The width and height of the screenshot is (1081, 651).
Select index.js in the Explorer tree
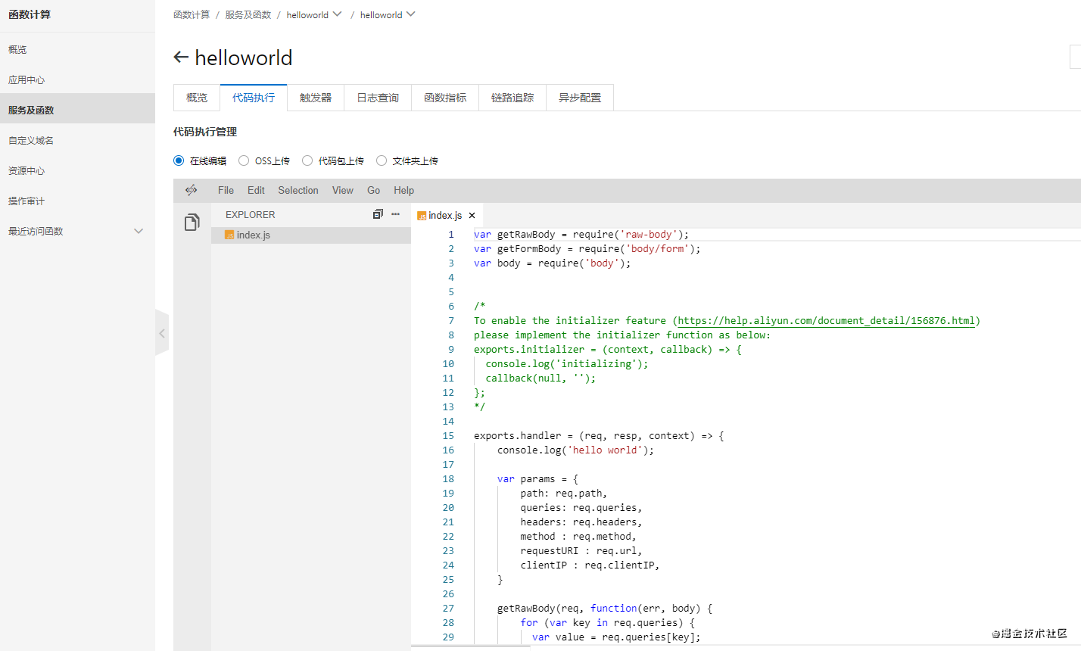pyautogui.click(x=311, y=235)
